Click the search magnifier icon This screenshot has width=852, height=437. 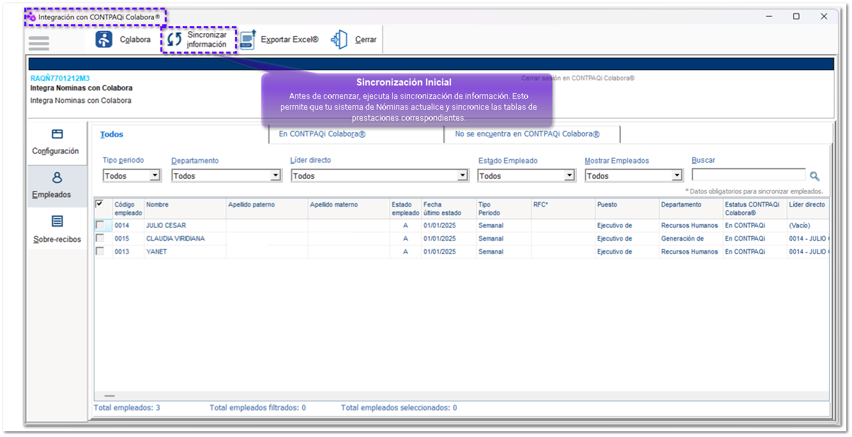pyautogui.click(x=814, y=176)
